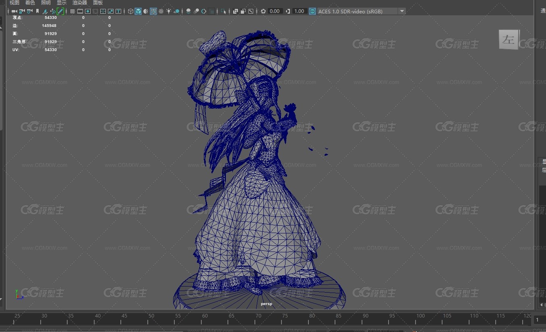Click the 左 face of the view cube
This screenshot has height=332, width=546.
pyautogui.click(x=509, y=40)
